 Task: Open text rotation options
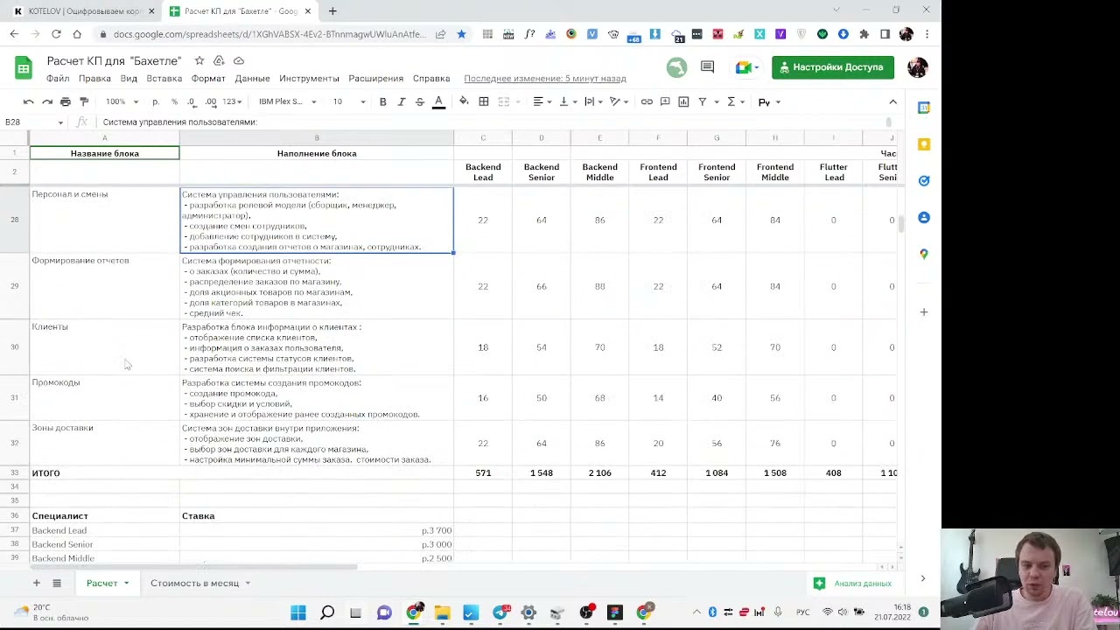click(x=618, y=101)
